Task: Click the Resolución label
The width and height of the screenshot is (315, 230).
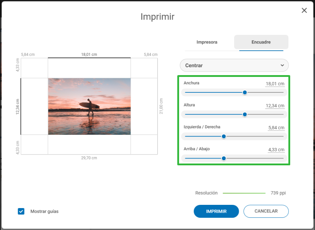Action: pos(206,193)
